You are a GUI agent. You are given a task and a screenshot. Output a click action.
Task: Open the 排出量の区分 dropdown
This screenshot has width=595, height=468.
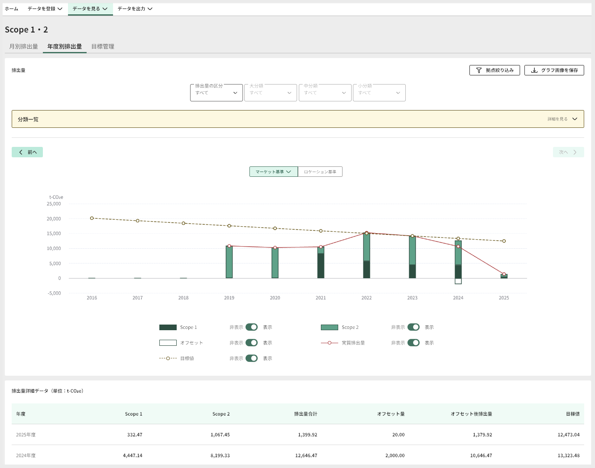(x=216, y=93)
